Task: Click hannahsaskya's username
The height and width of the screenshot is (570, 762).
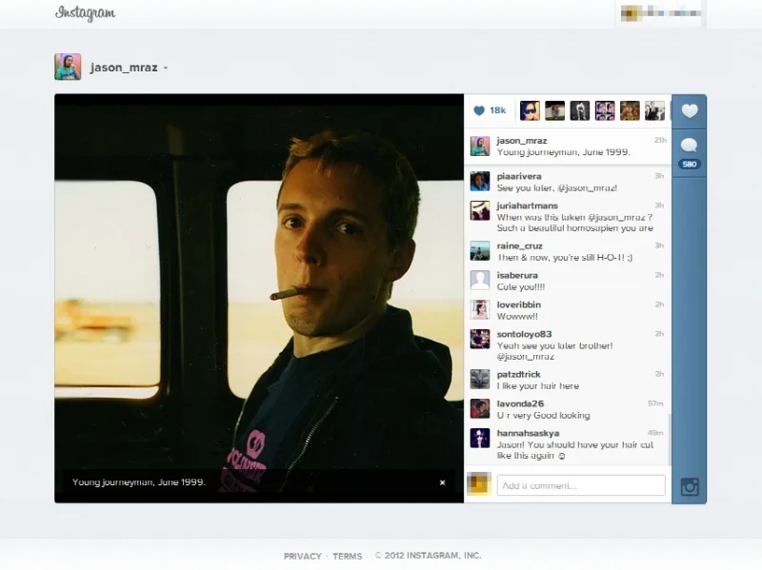Action: pyautogui.click(x=529, y=432)
